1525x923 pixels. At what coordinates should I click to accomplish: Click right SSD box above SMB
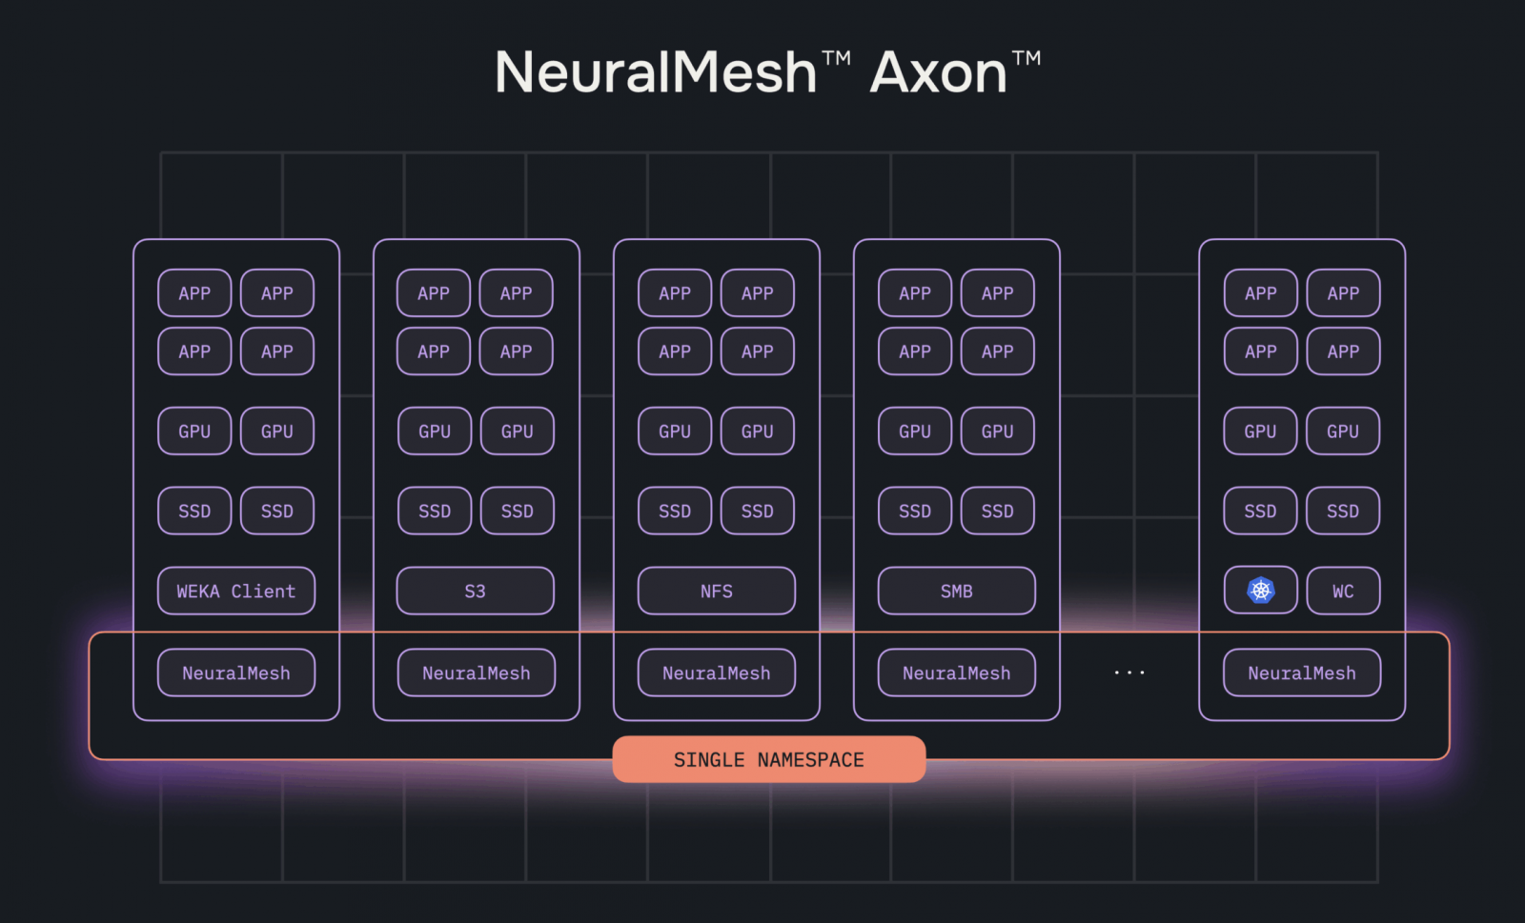[997, 511]
